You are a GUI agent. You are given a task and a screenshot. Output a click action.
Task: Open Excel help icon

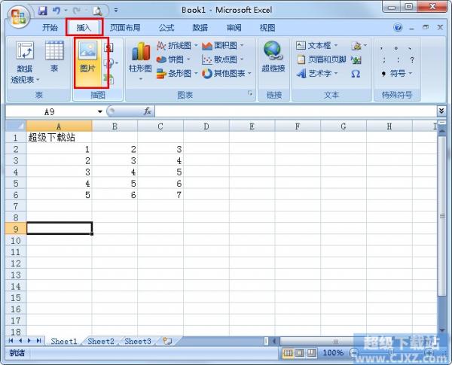click(x=398, y=28)
